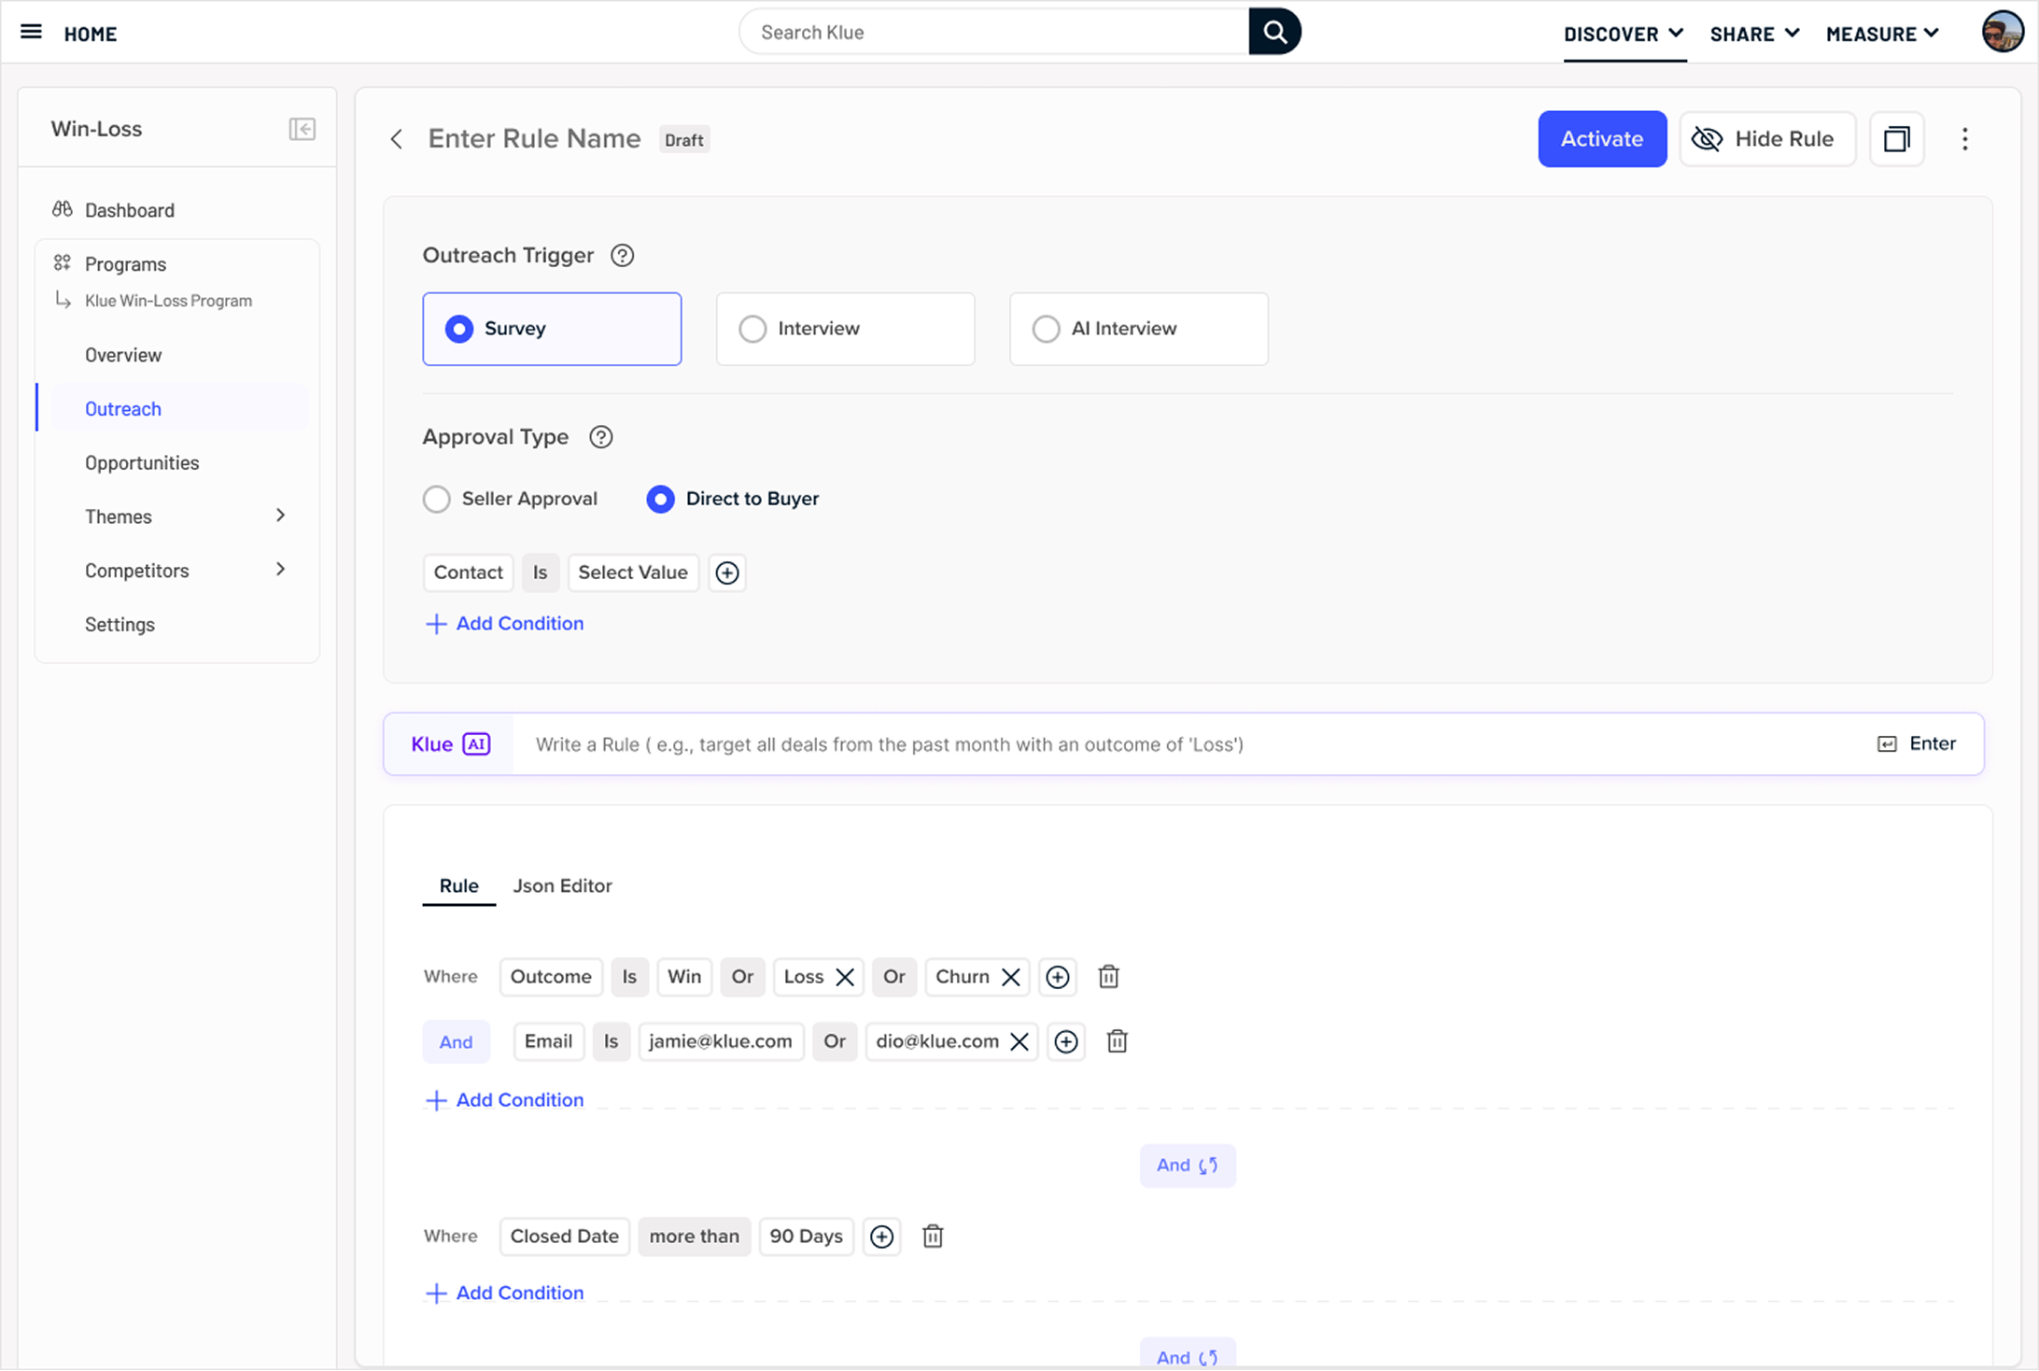Add another value to Email condition
2039x1371 pixels.
click(x=1065, y=1041)
